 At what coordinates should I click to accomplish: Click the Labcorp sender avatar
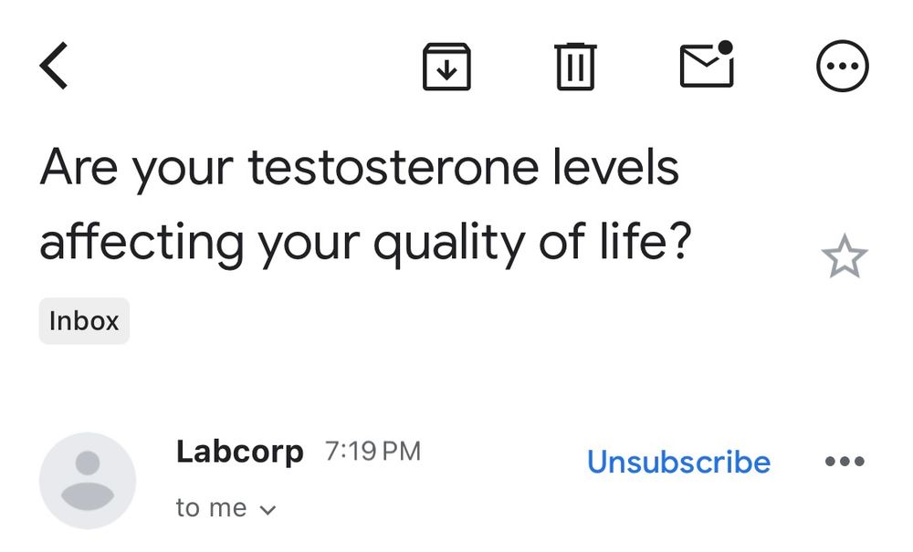click(x=88, y=481)
